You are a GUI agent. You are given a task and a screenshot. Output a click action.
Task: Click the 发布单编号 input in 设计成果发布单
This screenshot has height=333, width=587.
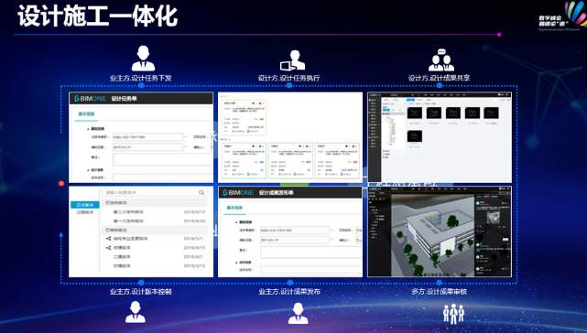point(295,231)
